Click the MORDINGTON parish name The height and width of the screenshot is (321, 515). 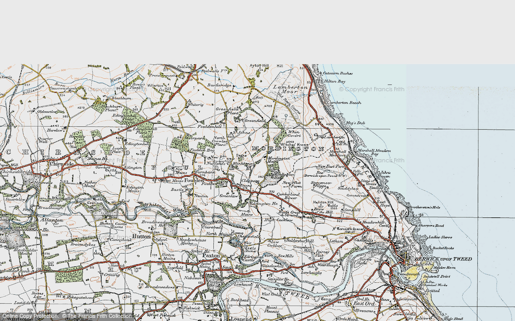[288, 149]
